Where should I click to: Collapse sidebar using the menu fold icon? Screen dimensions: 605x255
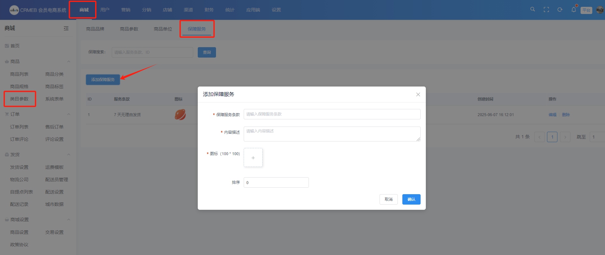pos(66,29)
